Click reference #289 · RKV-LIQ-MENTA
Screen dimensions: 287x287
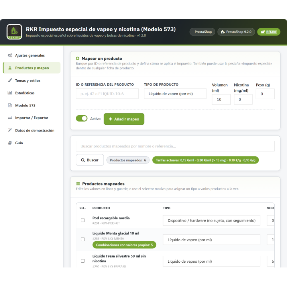(x=108, y=238)
